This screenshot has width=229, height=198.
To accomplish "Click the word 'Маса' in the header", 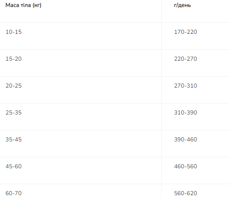I will [x=12, y=5].
